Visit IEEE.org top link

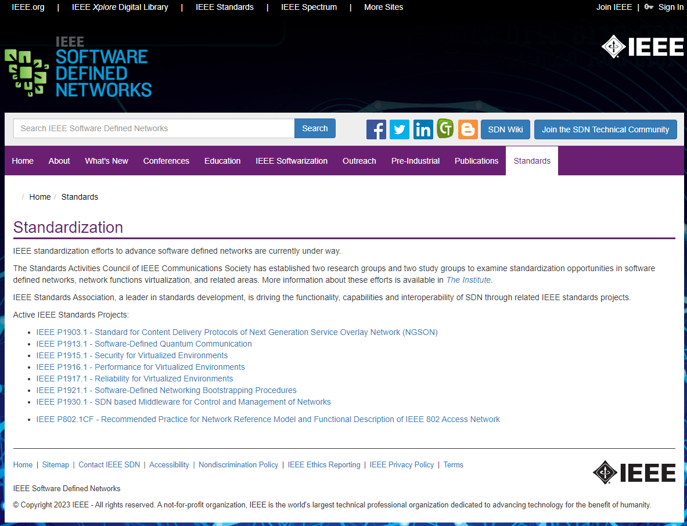pos(28,7)
